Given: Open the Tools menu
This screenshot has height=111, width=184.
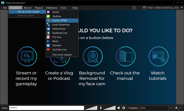Looking at the screenshot, I should click(x=63, y=8).
